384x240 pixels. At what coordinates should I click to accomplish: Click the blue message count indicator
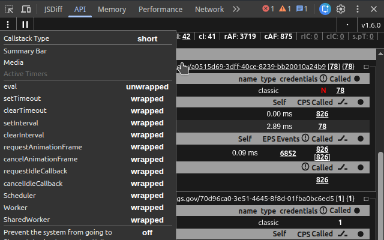(x=302, y=9)
